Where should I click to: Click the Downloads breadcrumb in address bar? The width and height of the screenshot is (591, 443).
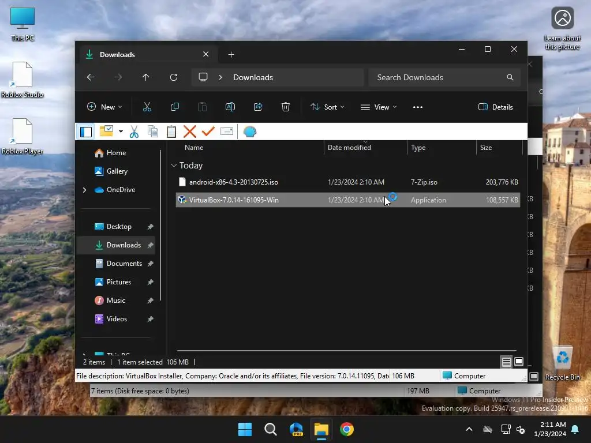pos(253,77)
